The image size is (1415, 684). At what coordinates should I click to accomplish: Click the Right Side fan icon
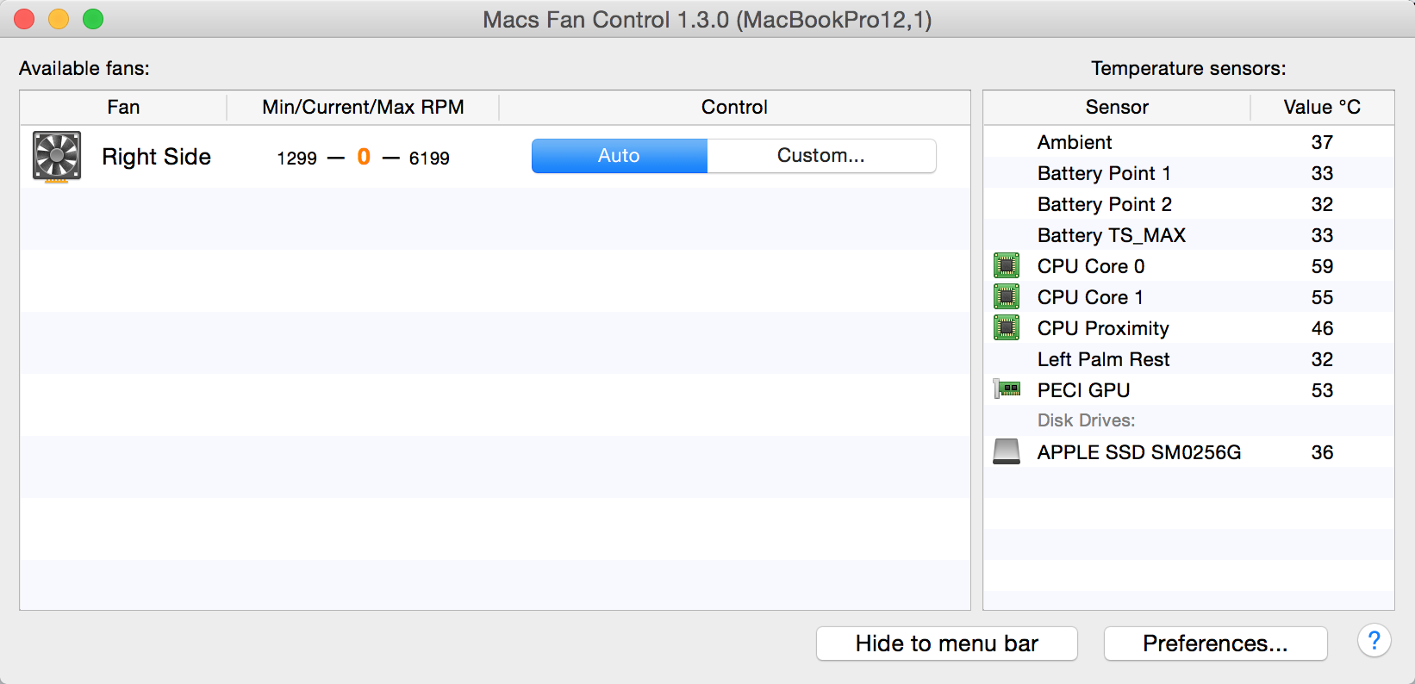[x=57, y=156]
